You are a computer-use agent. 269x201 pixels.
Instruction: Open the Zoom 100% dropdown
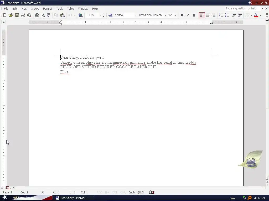100,15
